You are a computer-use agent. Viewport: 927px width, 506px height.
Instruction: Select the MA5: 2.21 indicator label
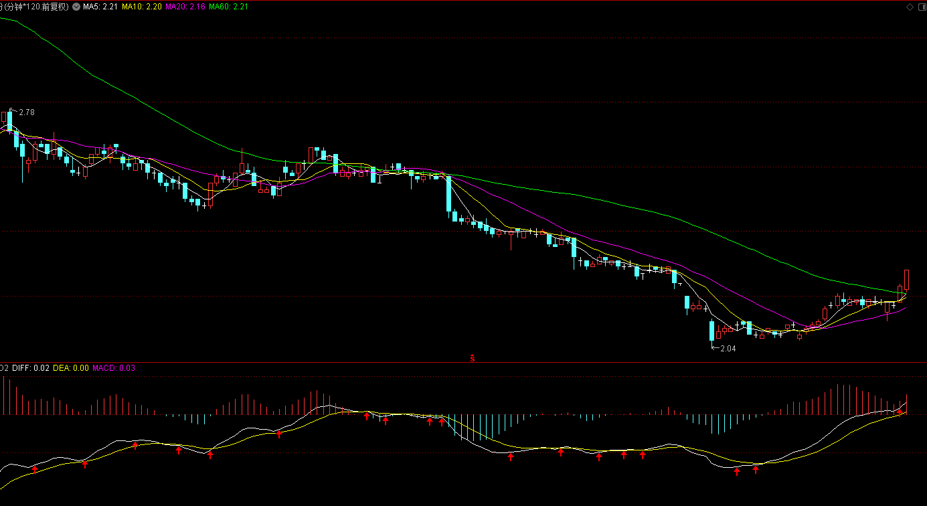(101, 6)
